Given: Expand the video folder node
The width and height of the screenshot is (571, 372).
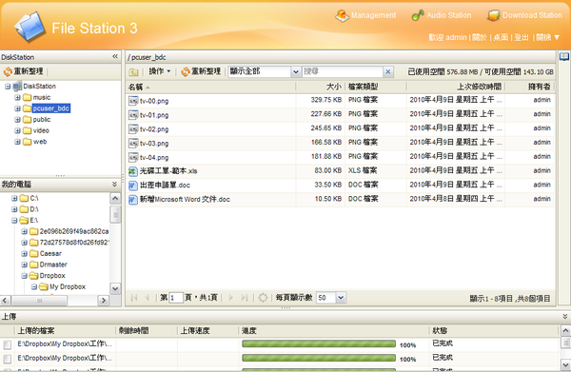Looking at the screenshot, I should [17, 130].
